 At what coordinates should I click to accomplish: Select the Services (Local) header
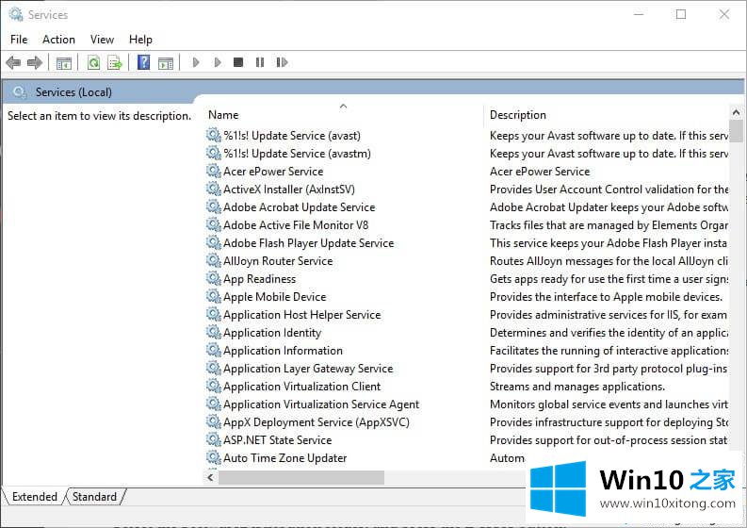(73, 92)
